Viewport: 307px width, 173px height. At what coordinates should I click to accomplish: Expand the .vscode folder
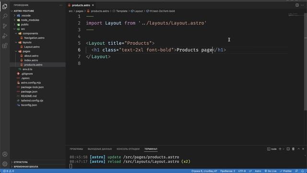point(26,15)
